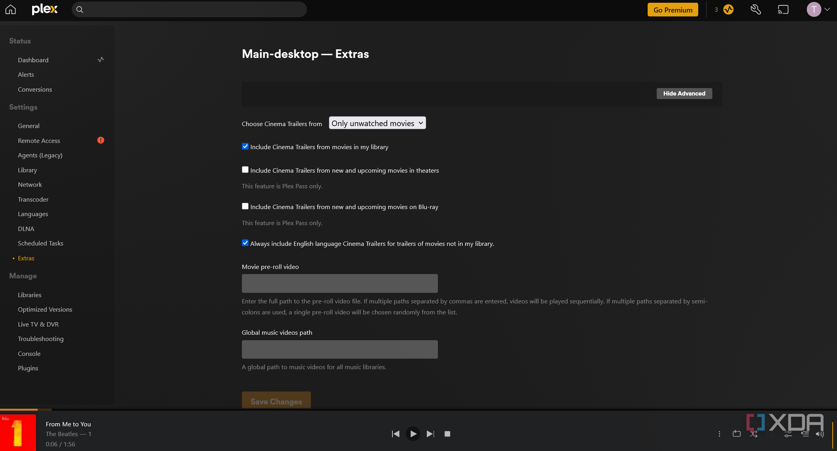Click the Movie pre-roll video field
The height and width of the screenshot is (451, 837).
coord(340,283)
